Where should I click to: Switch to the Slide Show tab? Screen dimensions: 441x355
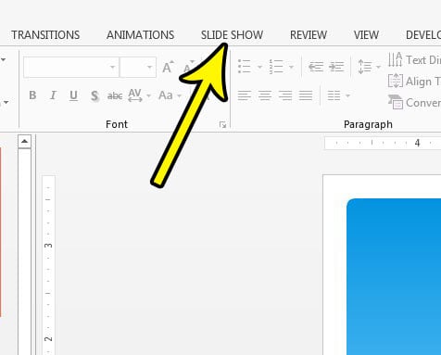click(x=232, y=35)
